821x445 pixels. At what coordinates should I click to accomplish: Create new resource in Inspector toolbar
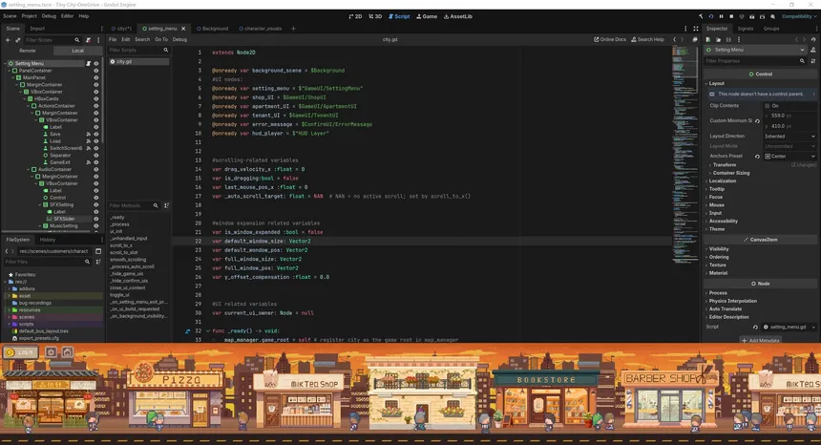coord(708,39)
